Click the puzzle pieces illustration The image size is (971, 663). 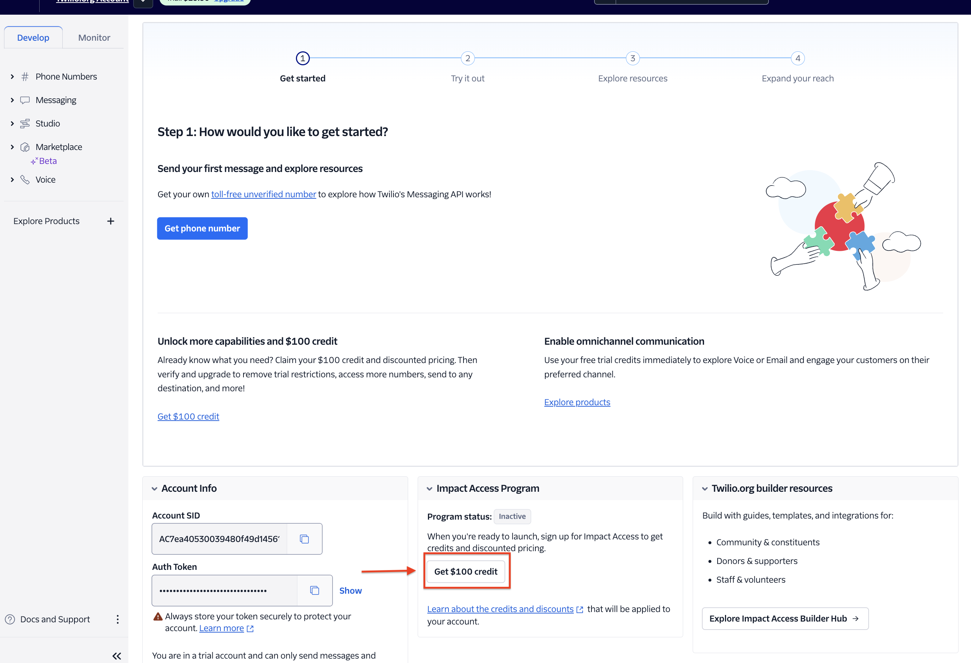point(843,226)
